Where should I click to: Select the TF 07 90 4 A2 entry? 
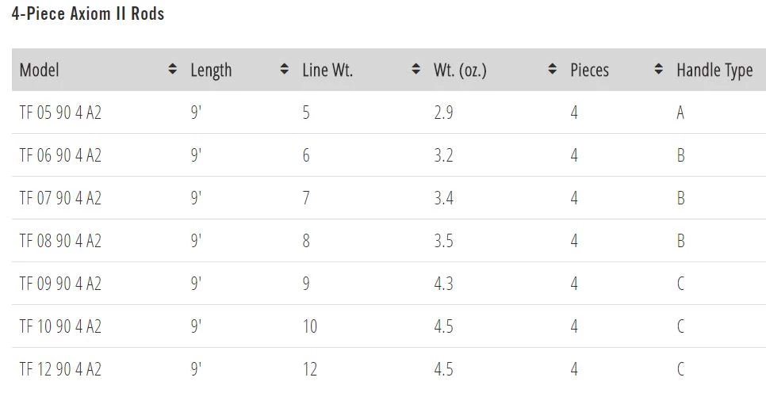coord(60,198)
